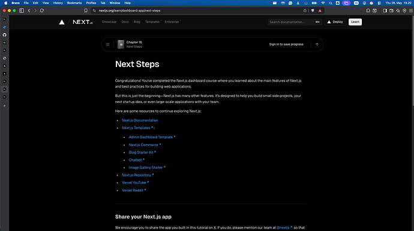Open the Next.js Documentation link
414x231 pixels.
(140, 120)
